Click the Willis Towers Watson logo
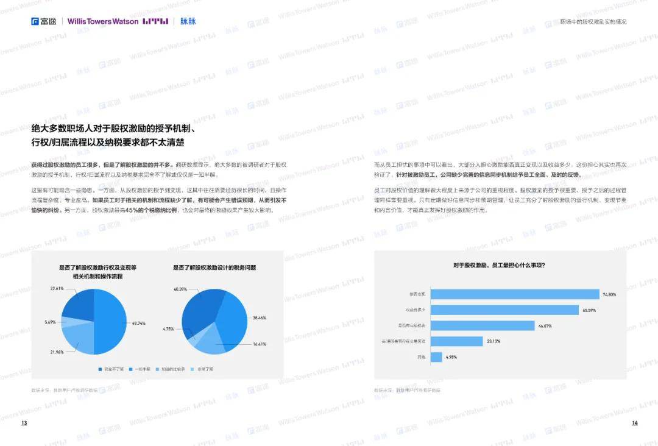 click(x=118, y=21)
